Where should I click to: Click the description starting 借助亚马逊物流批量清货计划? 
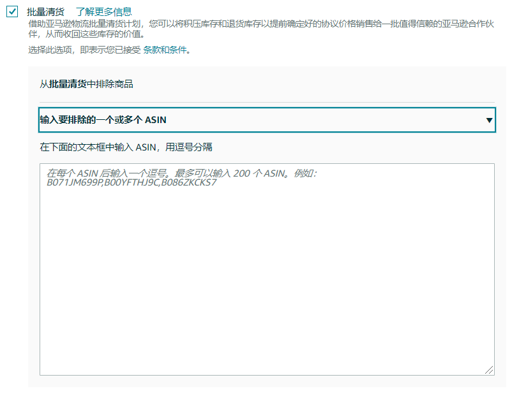pyautogui.click(x=261, y=29)
